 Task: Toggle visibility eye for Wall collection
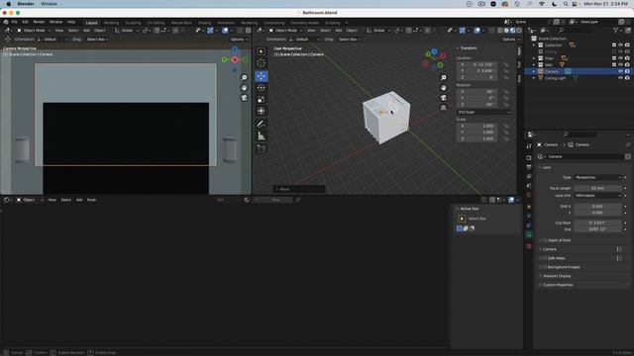point(620,64)
